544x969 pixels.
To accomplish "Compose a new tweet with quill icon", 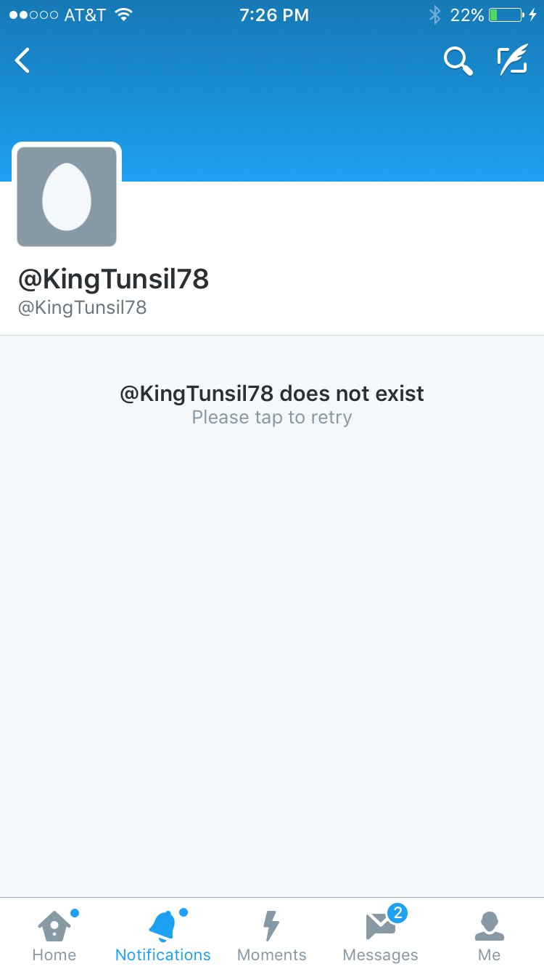I will pos(512,61).
